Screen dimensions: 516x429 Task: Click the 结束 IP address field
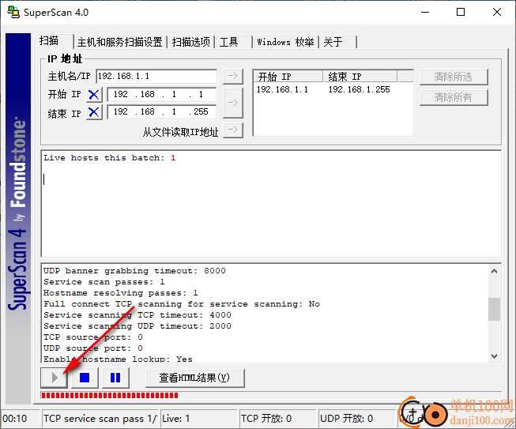click(x=162, y=112)
